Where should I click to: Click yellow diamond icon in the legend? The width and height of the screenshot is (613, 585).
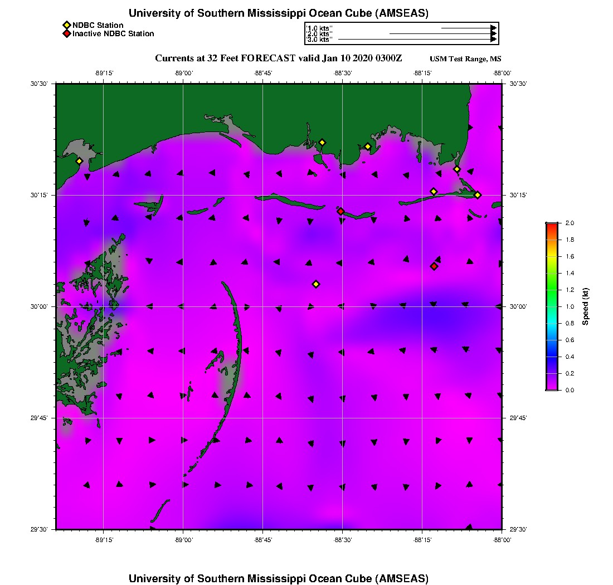tap(66, 25)
